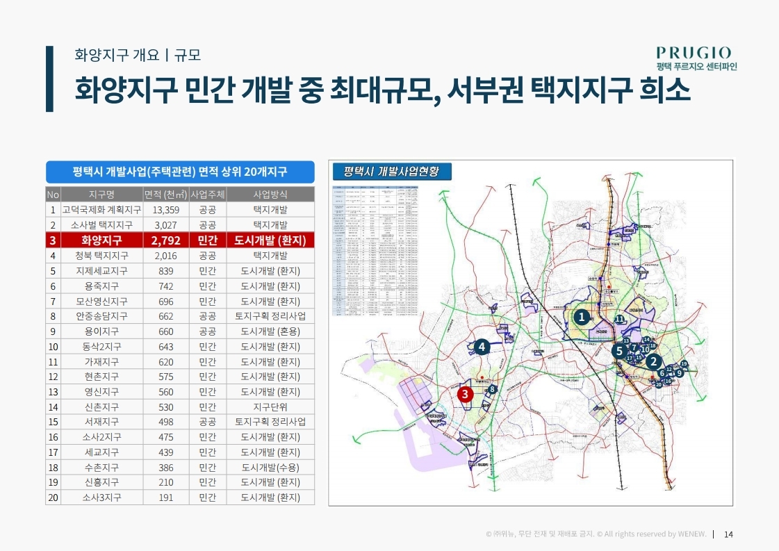Select the '지제세교지구' cell

pos(102,271)
